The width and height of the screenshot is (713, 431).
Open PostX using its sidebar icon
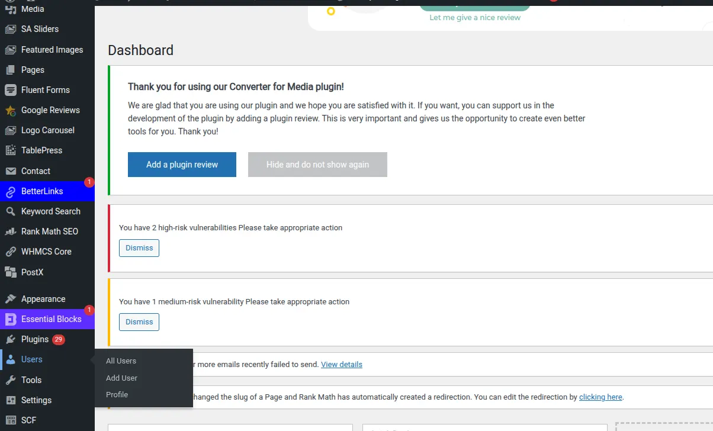(10, 272)
